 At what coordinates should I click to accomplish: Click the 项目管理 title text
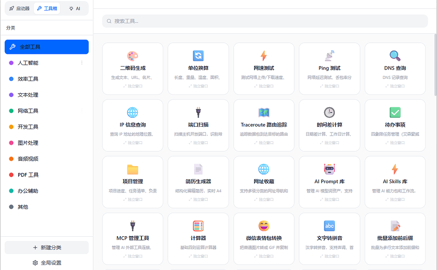pos(133,181)
